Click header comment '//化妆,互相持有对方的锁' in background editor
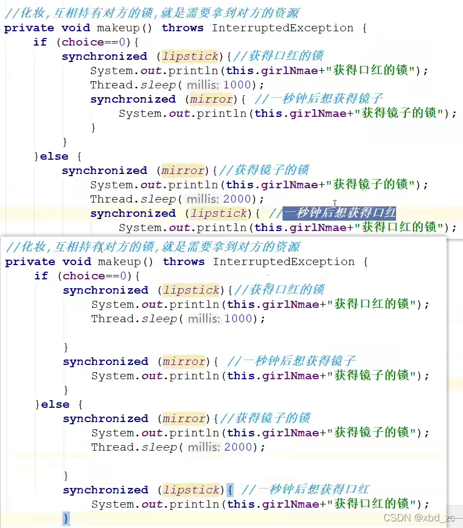 80,13
